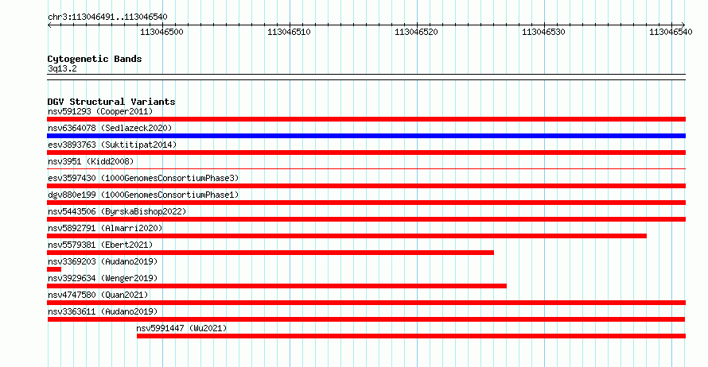Click the nsv6364078 (Sedlazeck2020) label

(x=110, y=128)
